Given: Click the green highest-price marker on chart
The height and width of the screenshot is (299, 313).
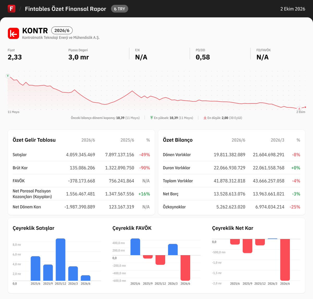Looking at the screenshot, I should pos(8,76).
